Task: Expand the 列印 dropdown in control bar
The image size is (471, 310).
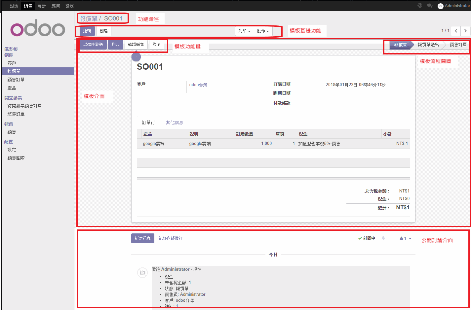Action: coord(244,31)
